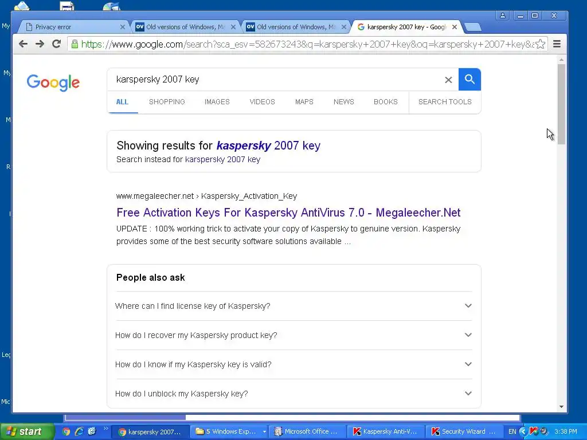Screen dimensions: 587x440
Task: Expand Where can I find license key question
Action: (294, 306)
